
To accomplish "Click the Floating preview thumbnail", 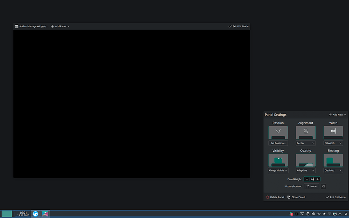I will (x=333, y=160).
